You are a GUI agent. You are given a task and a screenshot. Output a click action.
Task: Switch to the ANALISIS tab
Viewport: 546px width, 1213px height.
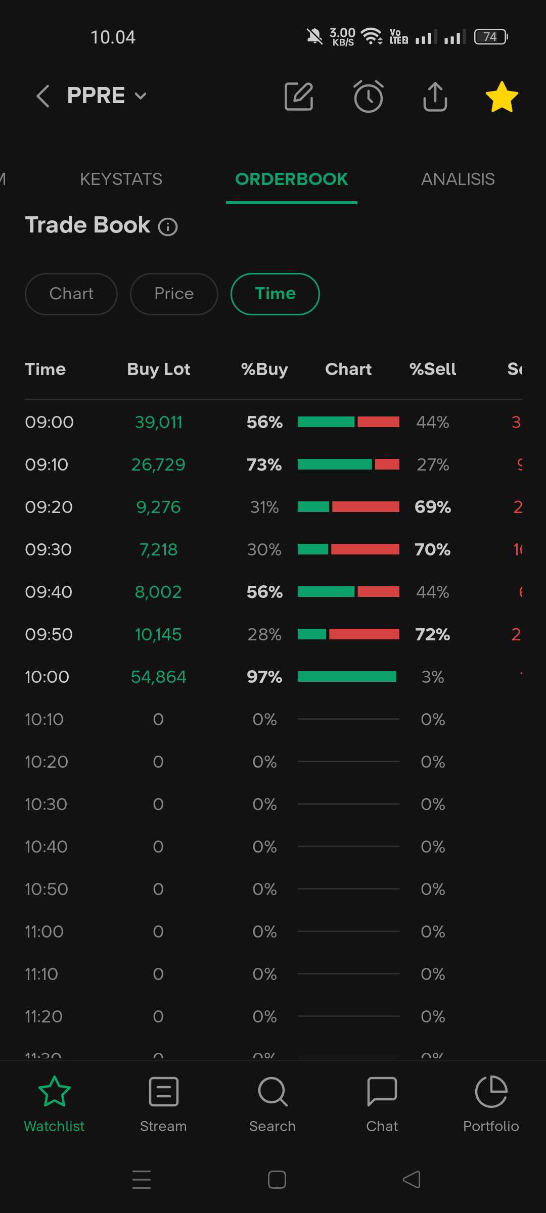tap(458, 179)
